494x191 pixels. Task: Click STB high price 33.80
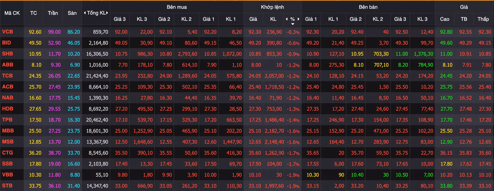(446, 186)
